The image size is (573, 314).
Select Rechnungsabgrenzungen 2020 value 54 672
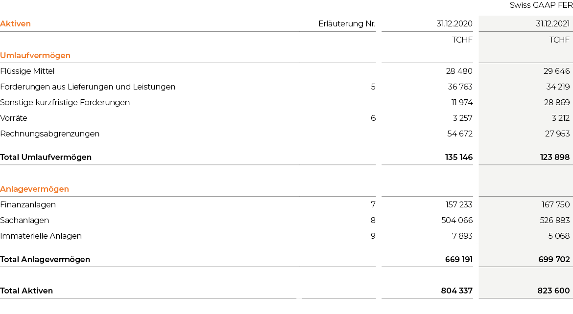(460, 134)
